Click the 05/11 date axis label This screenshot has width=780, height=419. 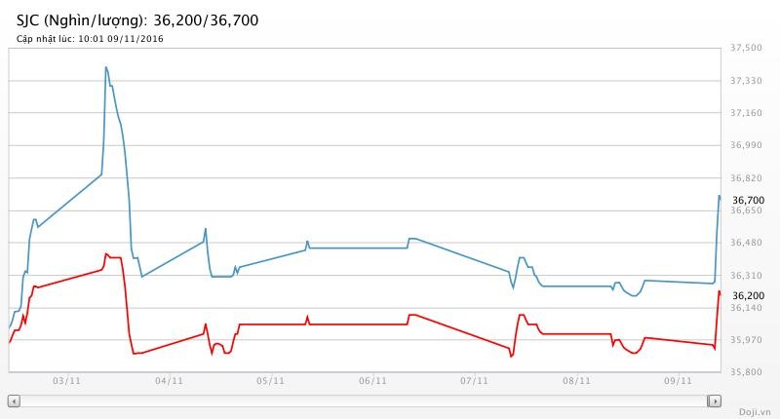(x=270, y=382)
